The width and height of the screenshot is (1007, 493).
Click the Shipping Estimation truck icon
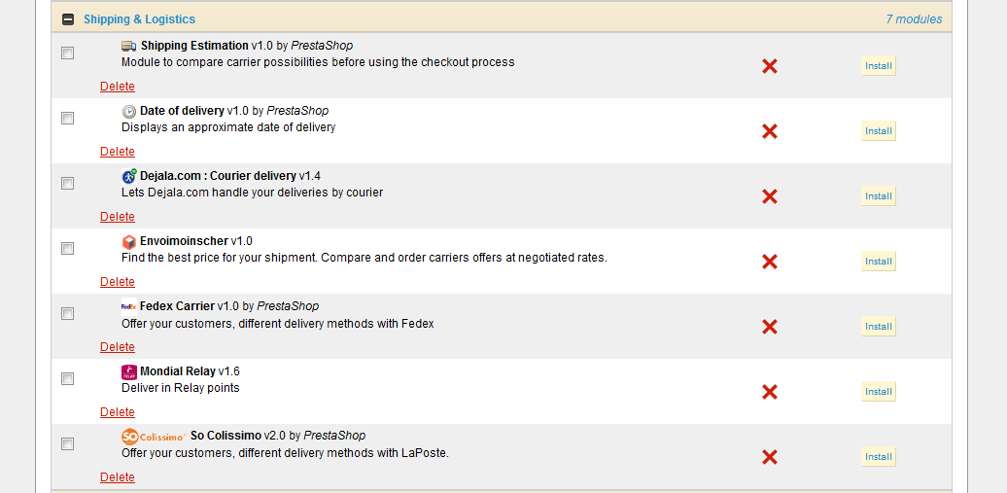coord(128,46)
